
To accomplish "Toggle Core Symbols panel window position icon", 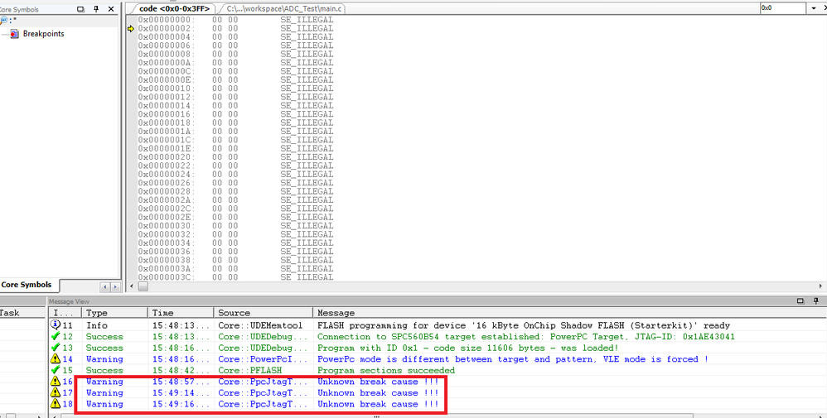I will [x=80, y=9].
